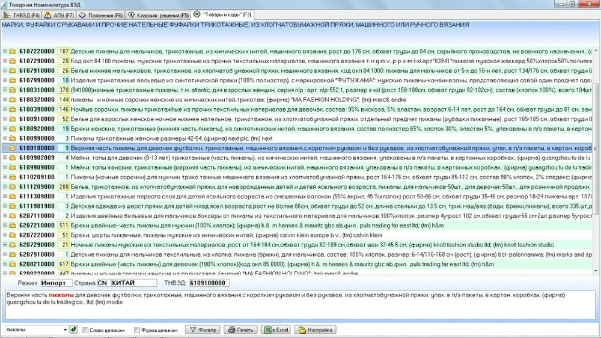The width and height of the screenshot is (601, 338).
Task: Open the Пояснения (F6) tab
Action: pyautogui.click(x=101, y=16)
